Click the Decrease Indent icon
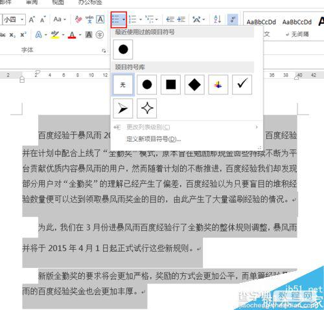 [170, 19]
